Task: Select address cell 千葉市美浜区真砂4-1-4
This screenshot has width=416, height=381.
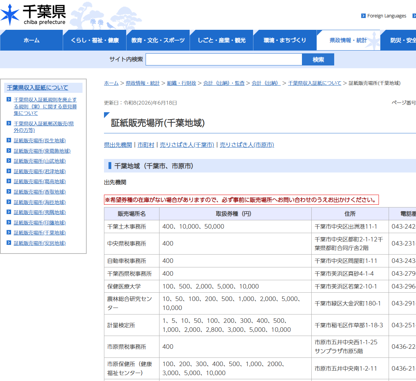Action: (x=350, y=274)
